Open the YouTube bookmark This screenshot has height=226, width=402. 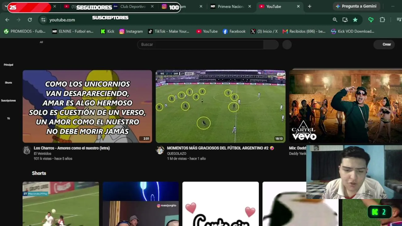coord(207,31)
